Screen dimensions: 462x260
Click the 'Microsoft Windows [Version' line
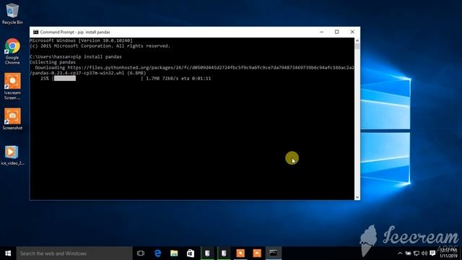click(81, 40)
